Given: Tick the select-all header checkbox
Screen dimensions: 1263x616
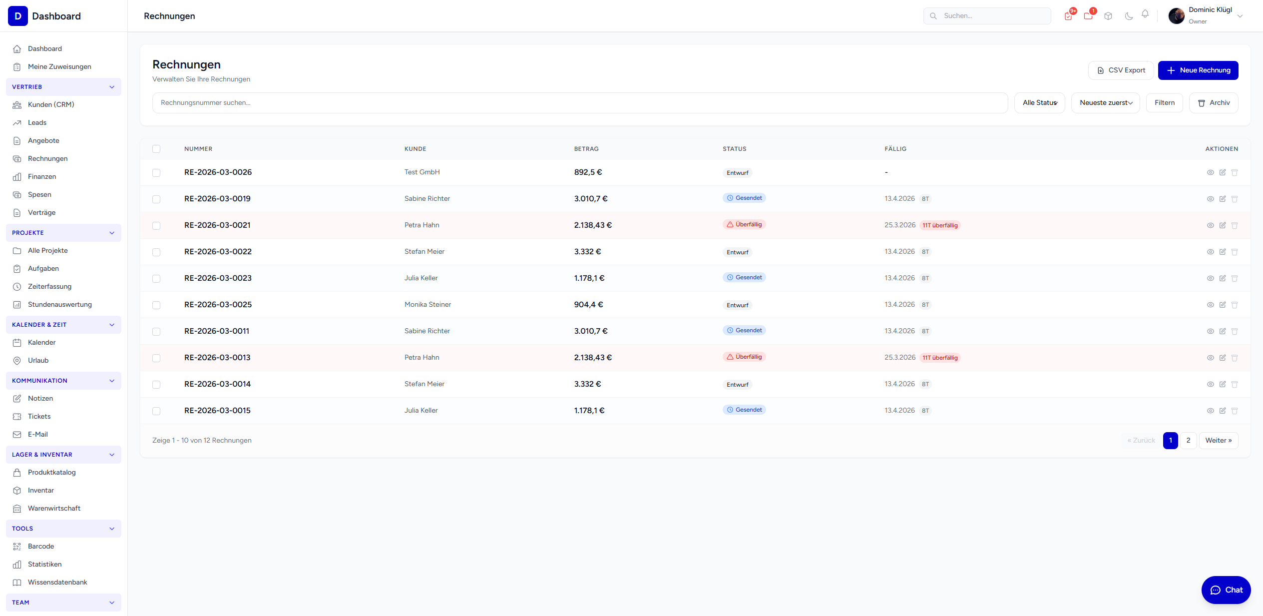Looking at the screenshot, I should click(156, 149).
